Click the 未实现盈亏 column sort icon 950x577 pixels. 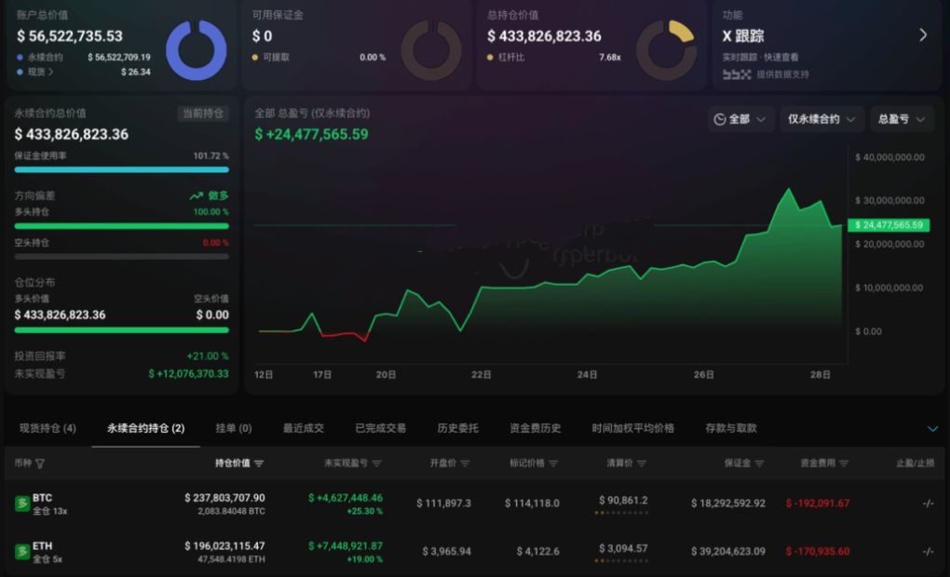pyautogui.click(x=377, y=463)
